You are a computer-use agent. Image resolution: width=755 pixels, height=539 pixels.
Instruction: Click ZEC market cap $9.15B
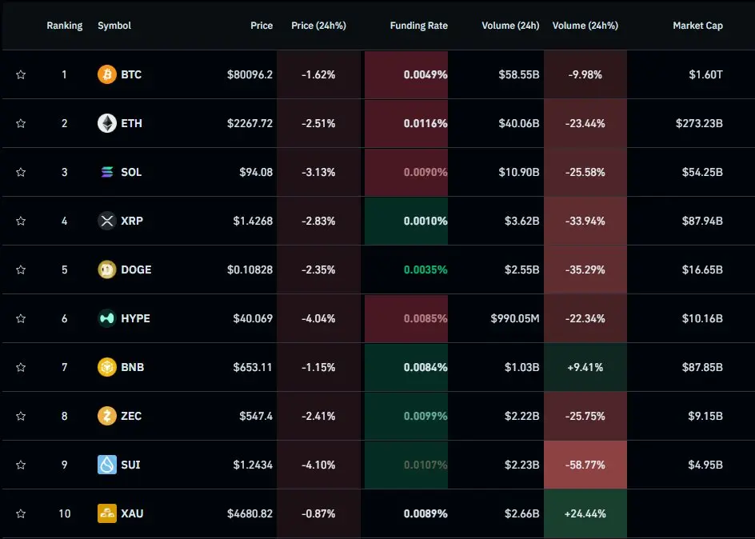pyautogui.click(x=705, y=416)
